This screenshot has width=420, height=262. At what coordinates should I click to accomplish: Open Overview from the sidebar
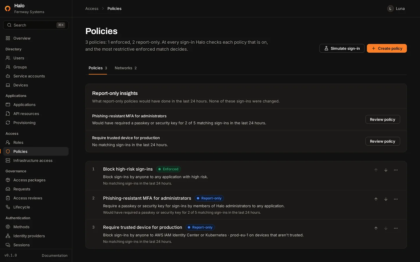(36, 38)
